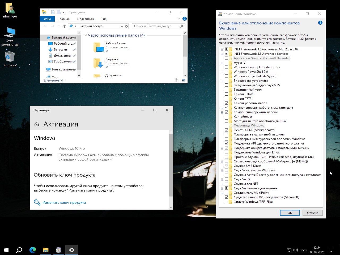Viewport: 340px width, 255px height.
Task: Disable the 'Печать в PDF (Майкрософт)' checkbox
Action: click(227, 130)
